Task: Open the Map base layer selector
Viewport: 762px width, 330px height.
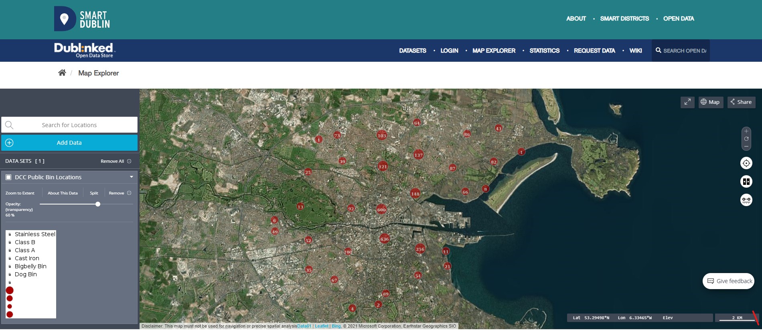Action: tap(710, 102)
